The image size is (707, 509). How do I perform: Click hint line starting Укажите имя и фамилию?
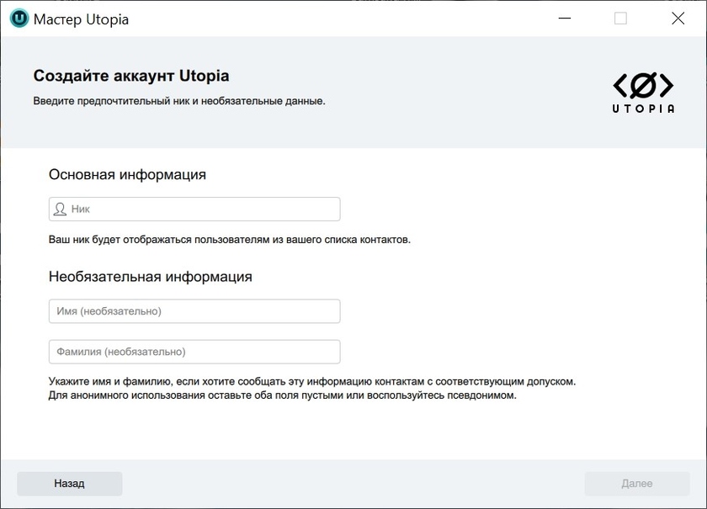(x=312, y=381)
